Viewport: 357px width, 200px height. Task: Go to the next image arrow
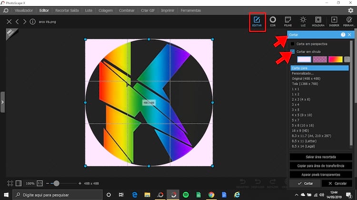(x=24, y=21)
